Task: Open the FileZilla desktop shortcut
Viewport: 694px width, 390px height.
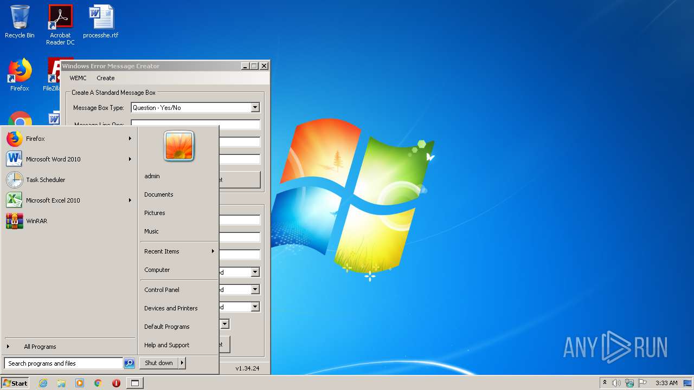Action: tap(52, 74)
